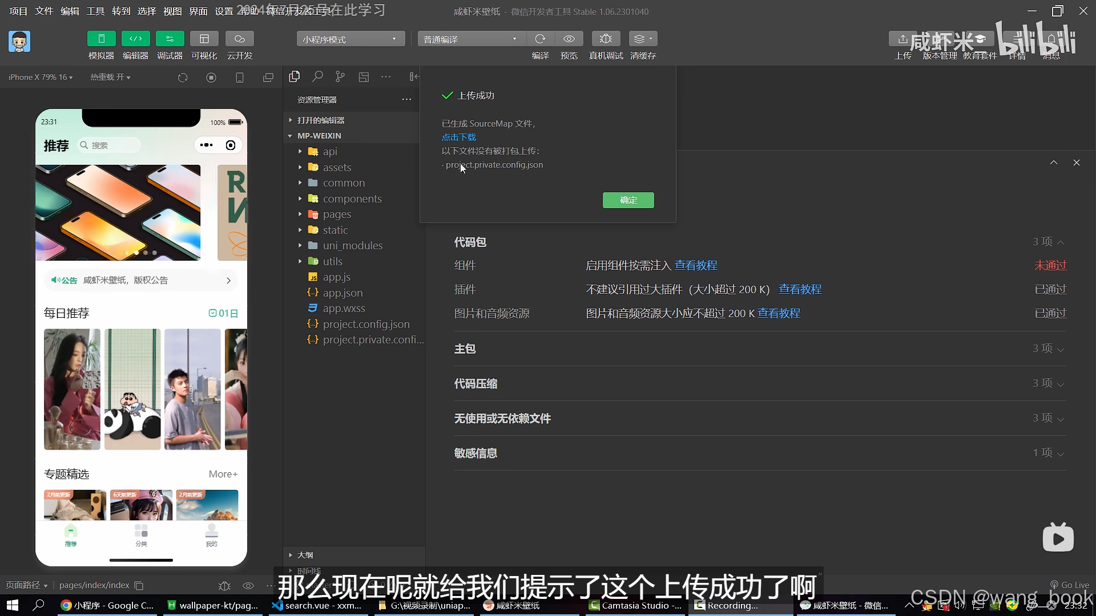Click More+ in featured topics
Viewport: 1096px width, 616px height.
223,475
